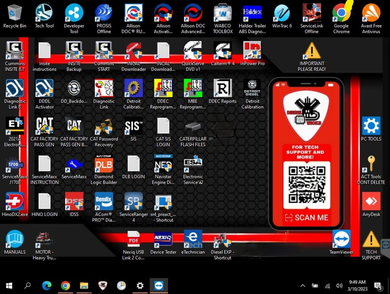
Task: Expand the system tray hidden icons chevron
Action: (x=303, y=286)
